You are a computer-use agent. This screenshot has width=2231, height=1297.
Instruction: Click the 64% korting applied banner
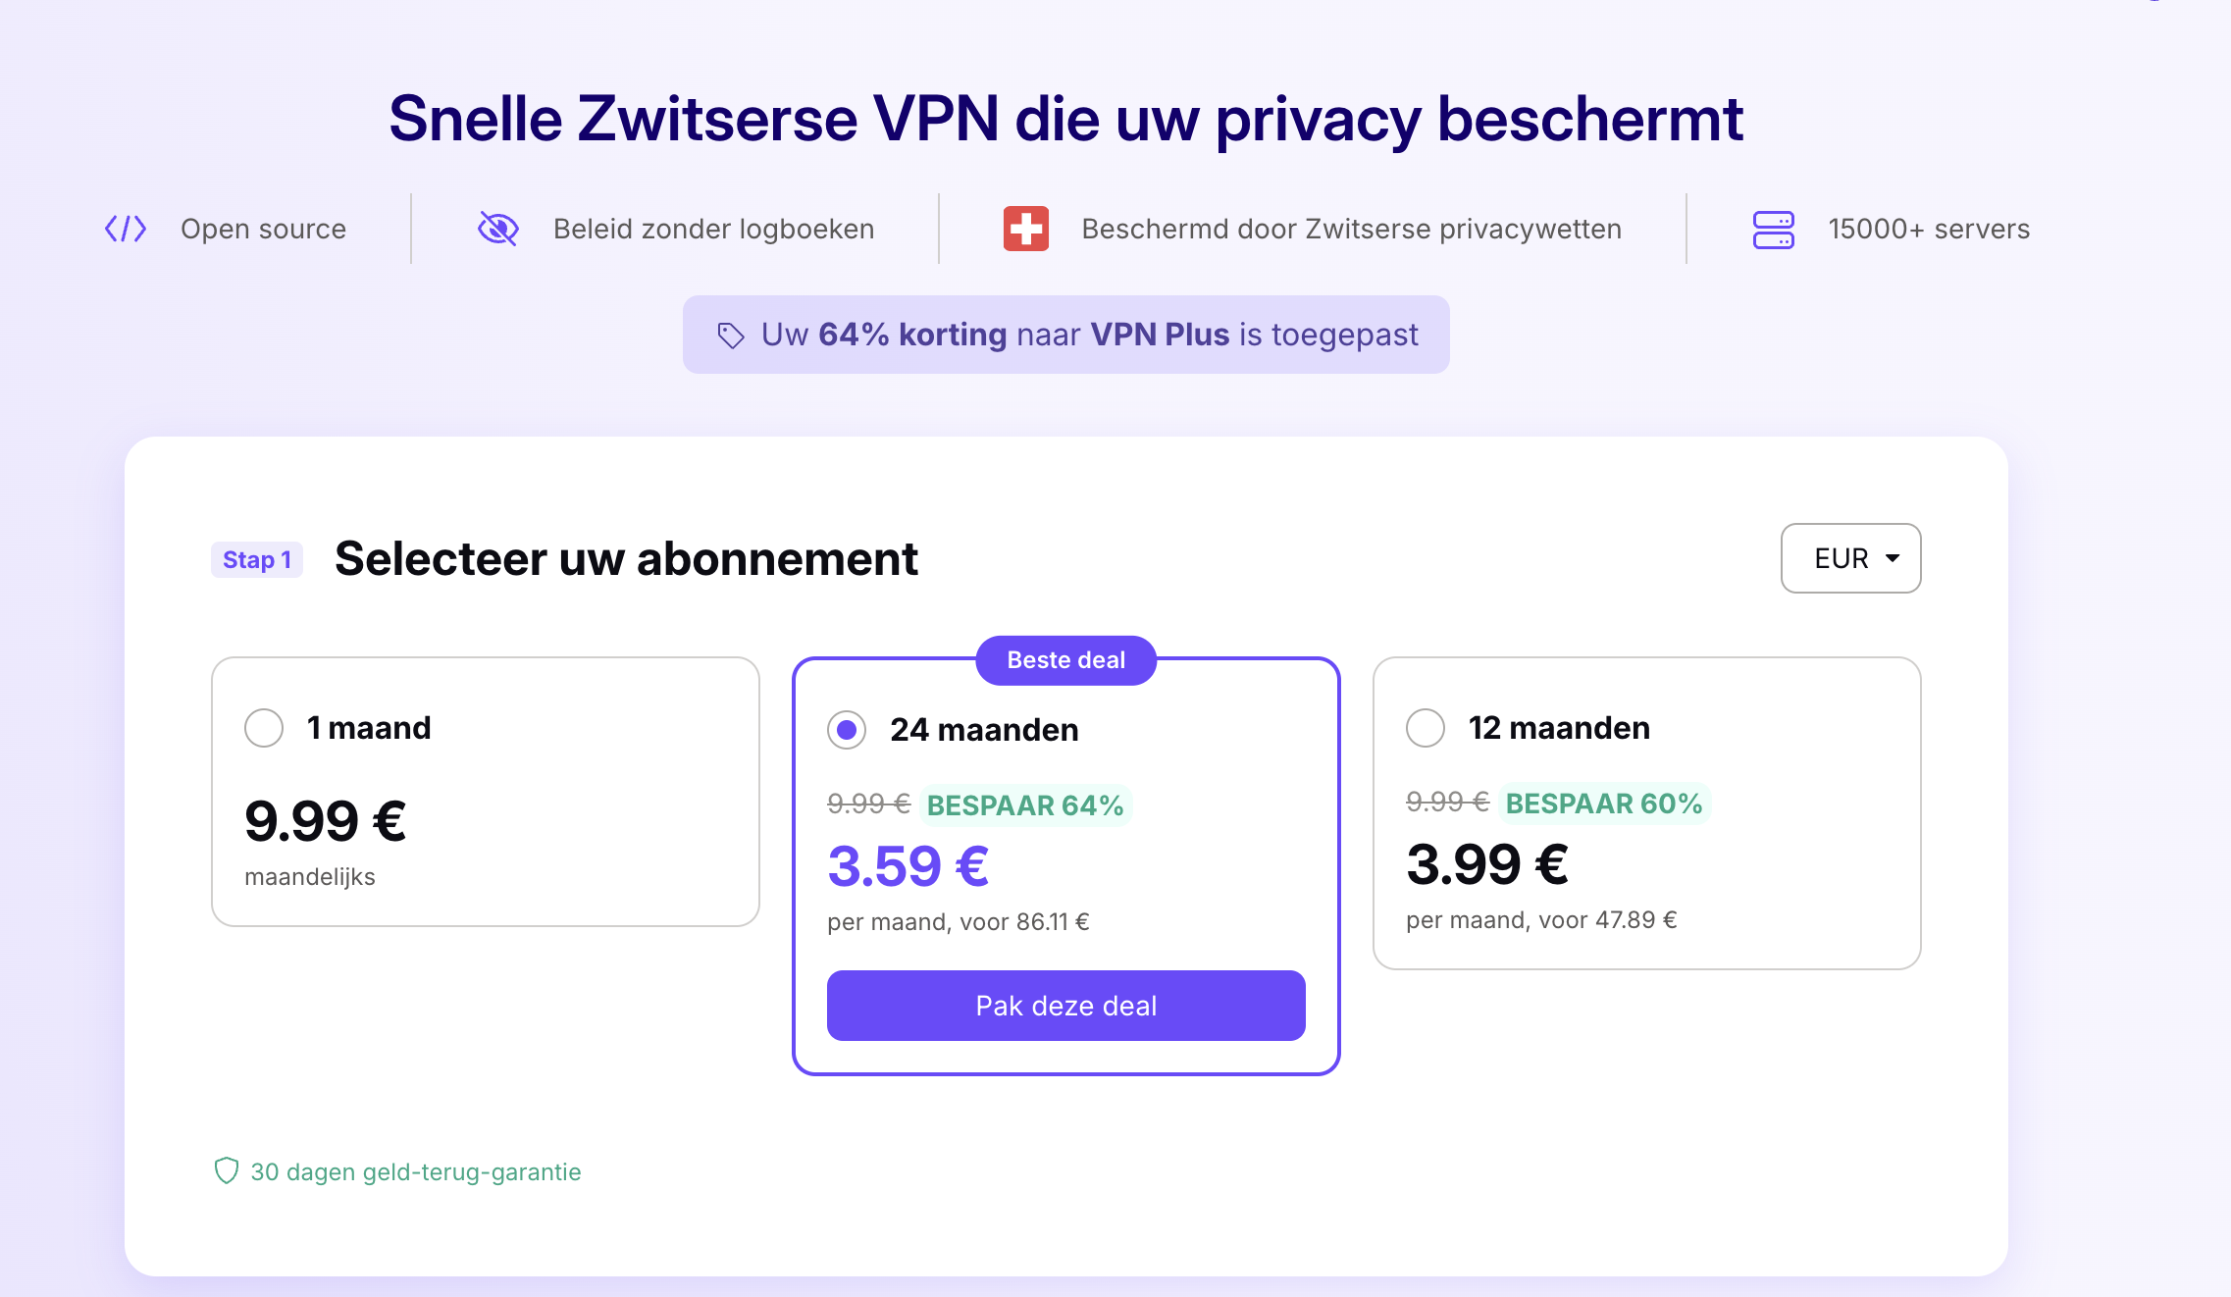1065,335
